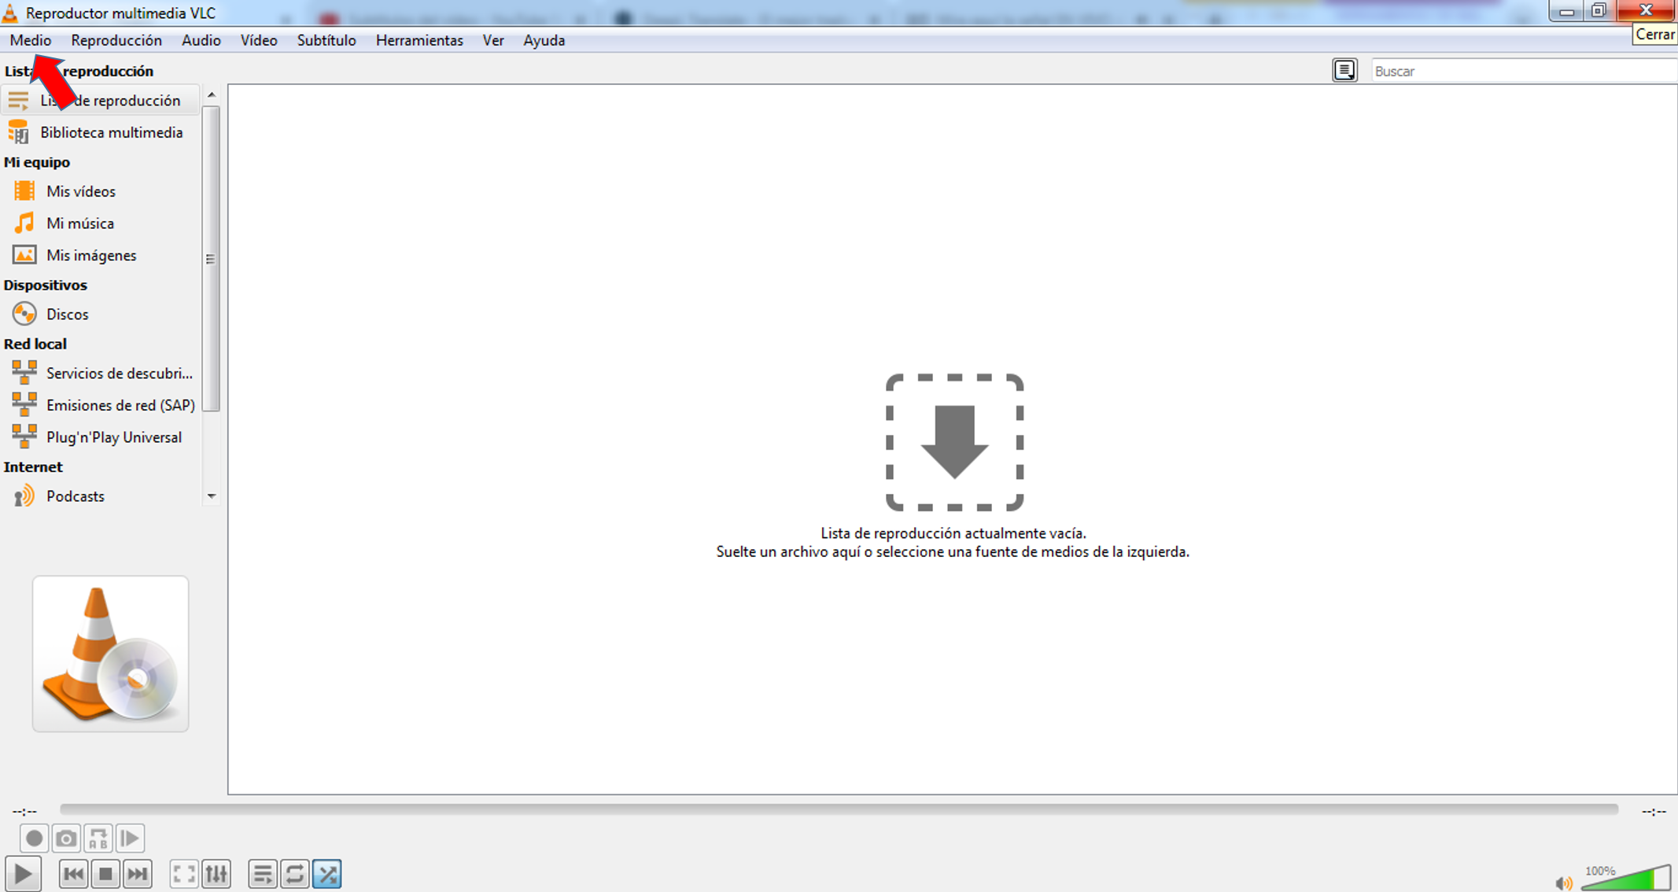Click the Biblioteca multimedia icon
Viewport: 1678px width, 892px height.
[18, 132]
